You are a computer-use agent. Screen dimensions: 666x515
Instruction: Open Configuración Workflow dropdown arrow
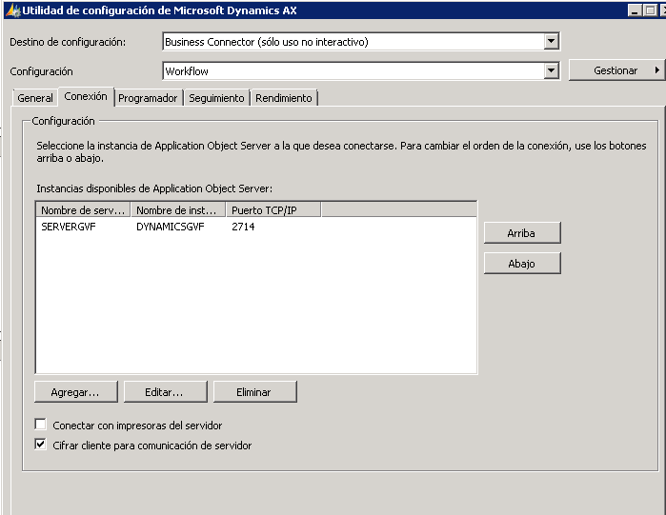pyautogui.click(x=551, y=70)
